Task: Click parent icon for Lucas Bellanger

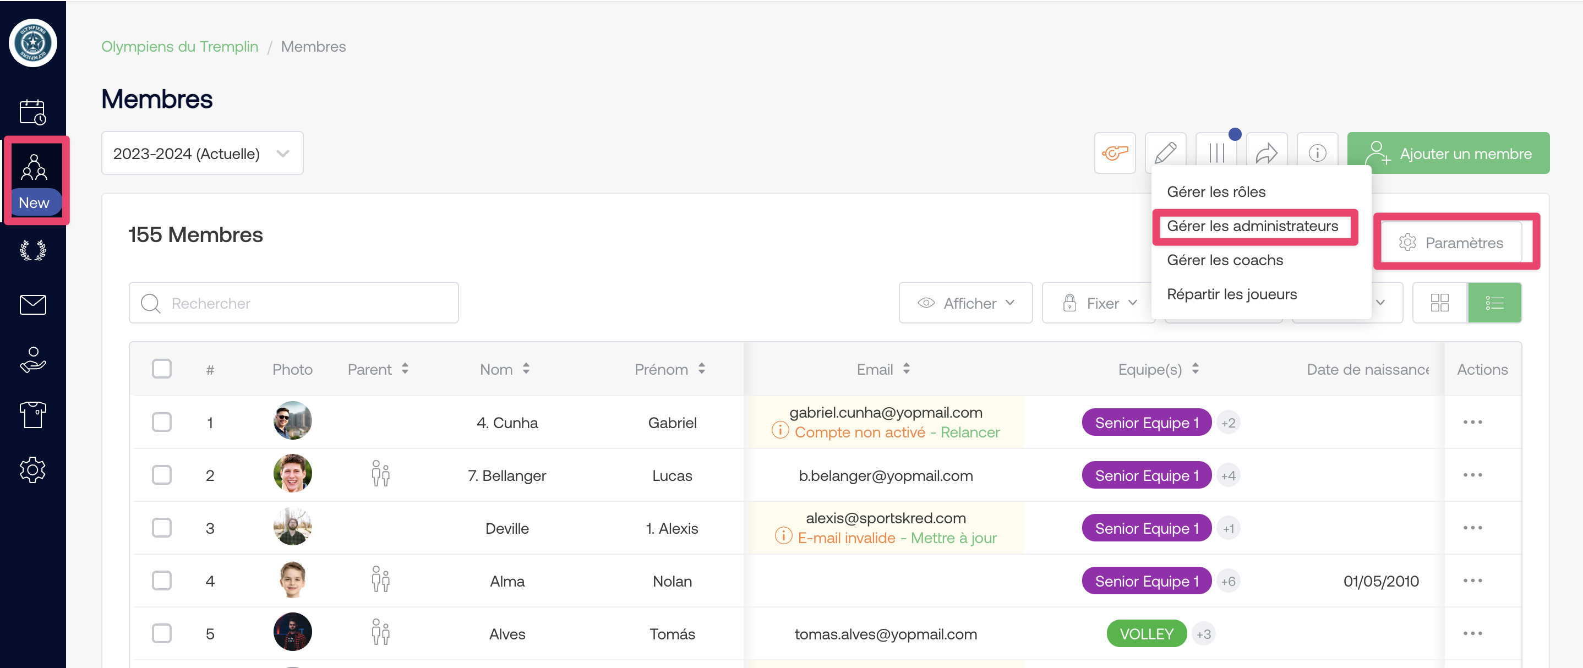Action: [380, 474]
